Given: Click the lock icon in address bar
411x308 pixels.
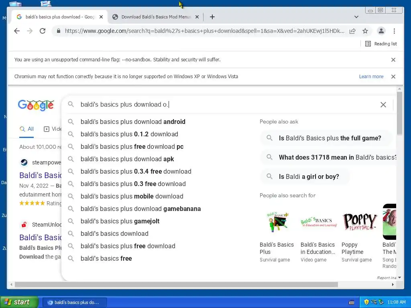Looking at the screenshot, I should pyautogui.click(x=59, y=31).
